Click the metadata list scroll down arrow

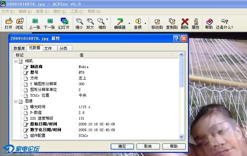point(182,137)
